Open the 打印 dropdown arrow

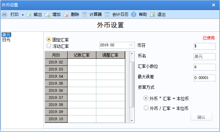pos(23,15)
